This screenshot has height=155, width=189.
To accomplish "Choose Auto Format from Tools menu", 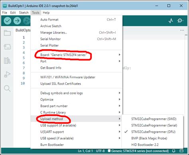I will (77, 20).
